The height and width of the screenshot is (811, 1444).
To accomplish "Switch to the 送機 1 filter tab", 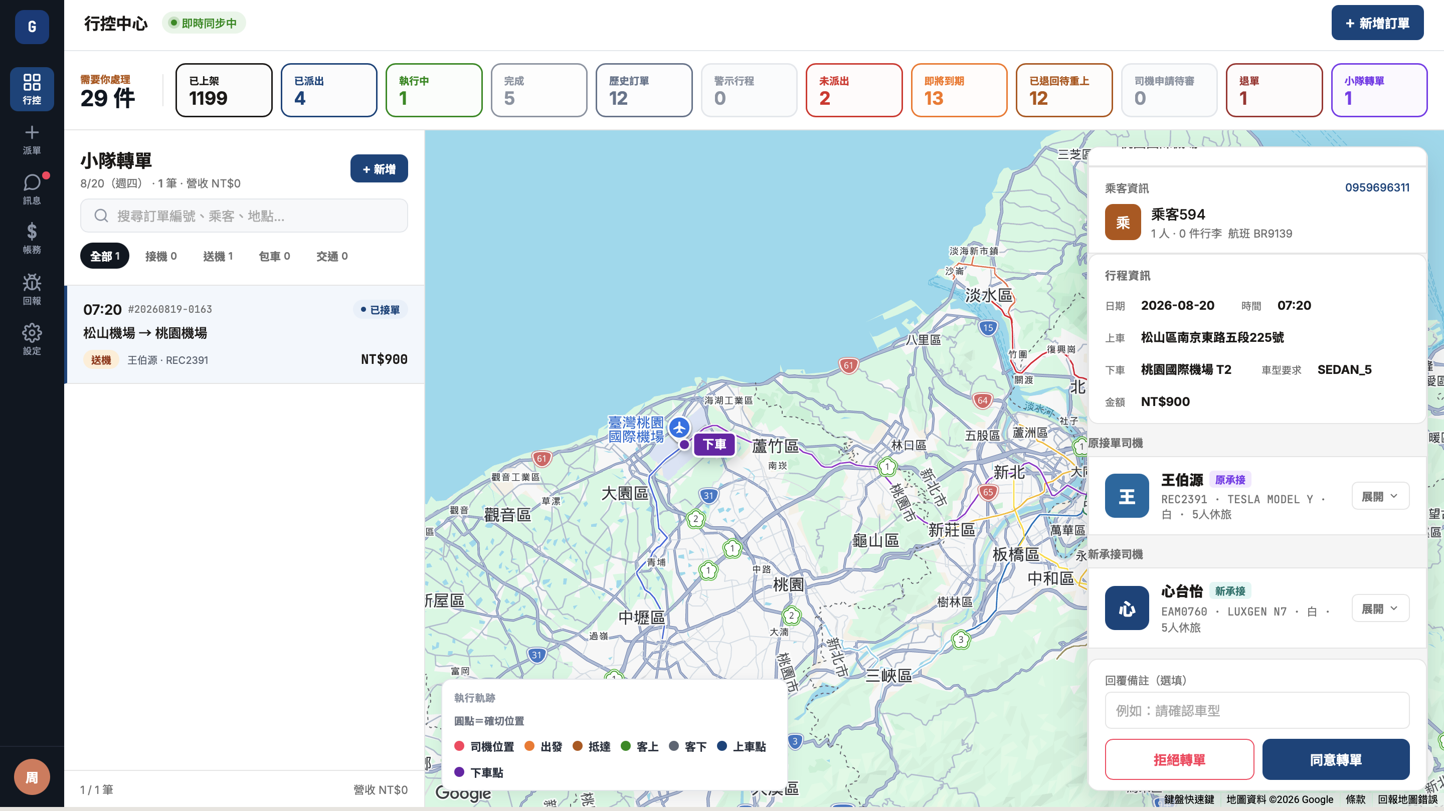I will (218, 256).
